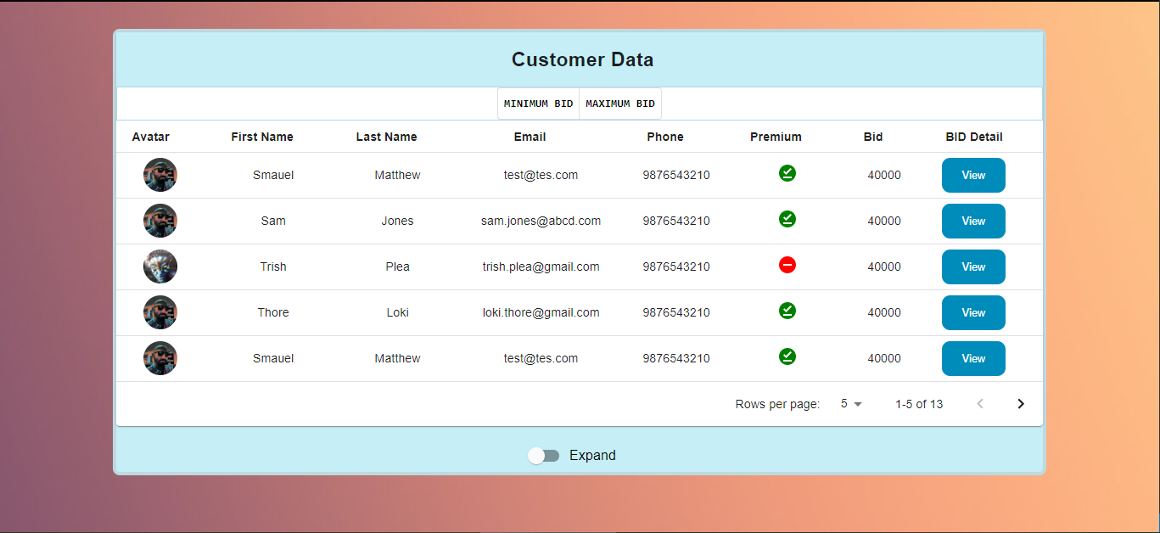Click the premium icon on the last row
Image resolution: width=1160 pixels, height=533 pixels.
(x=787, y=356)
